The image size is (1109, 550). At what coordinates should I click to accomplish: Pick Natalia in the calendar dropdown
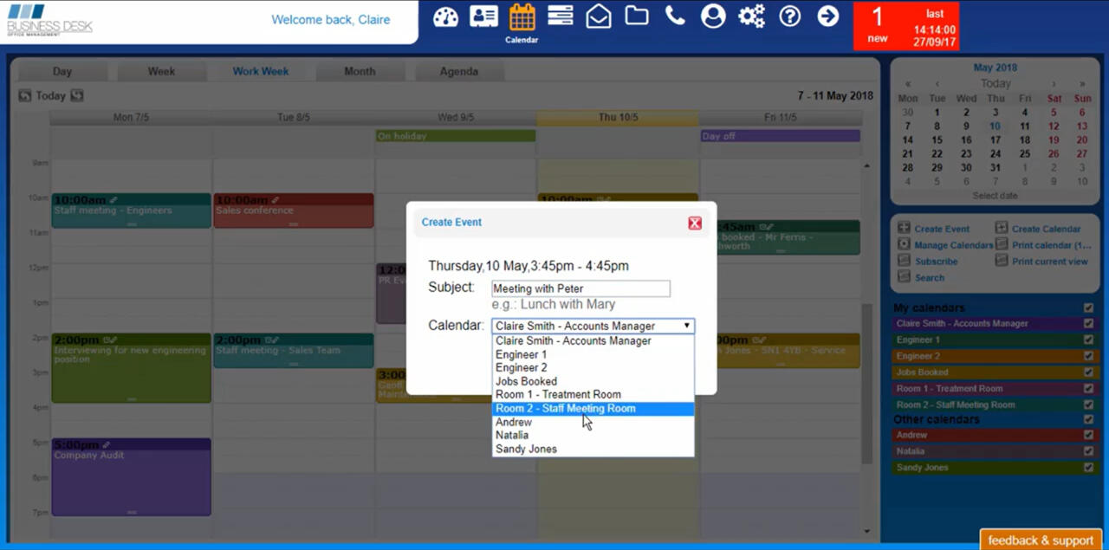(512, 436)
